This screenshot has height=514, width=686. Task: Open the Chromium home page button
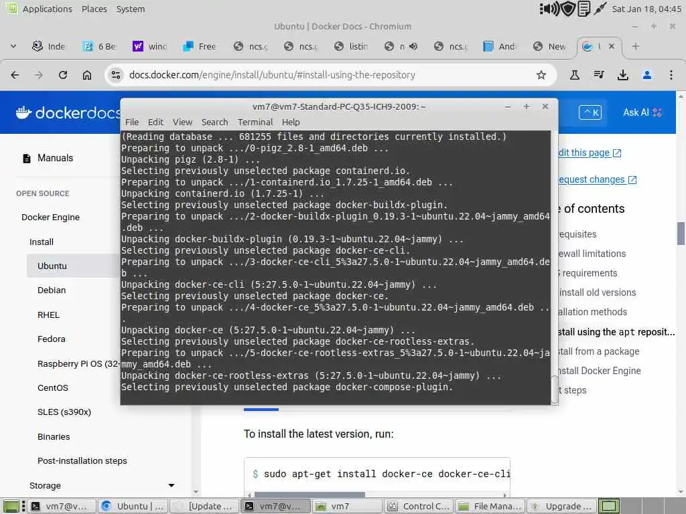(x=87, y=75)
